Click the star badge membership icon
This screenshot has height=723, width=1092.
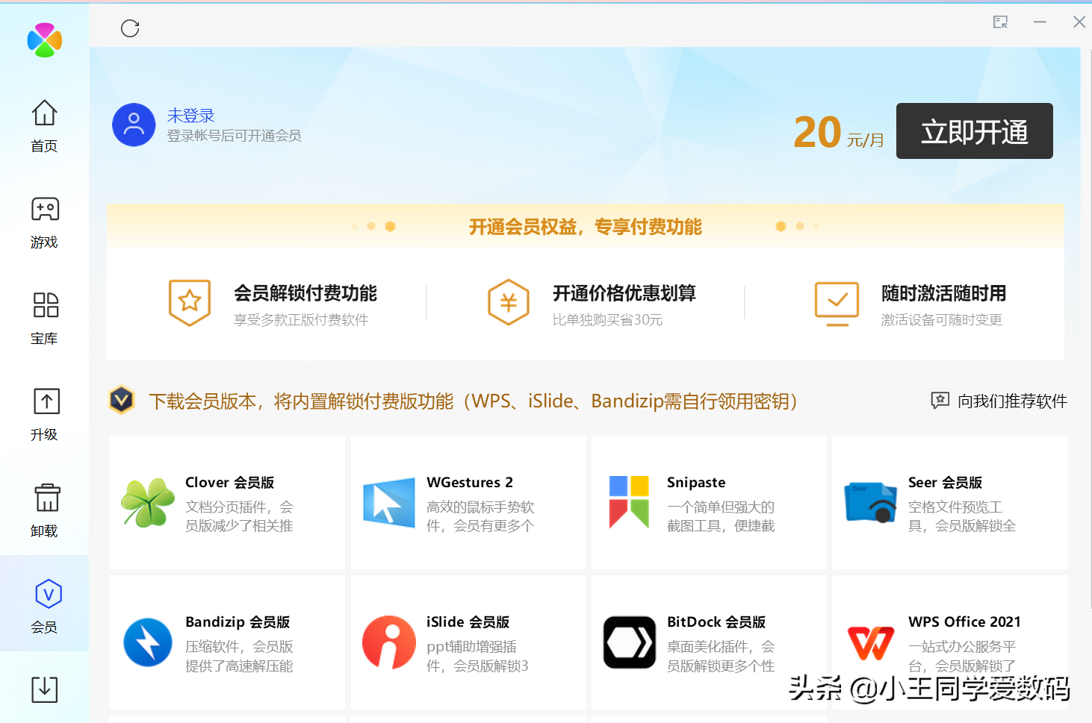pyautogui.click(x=190, y=303)
